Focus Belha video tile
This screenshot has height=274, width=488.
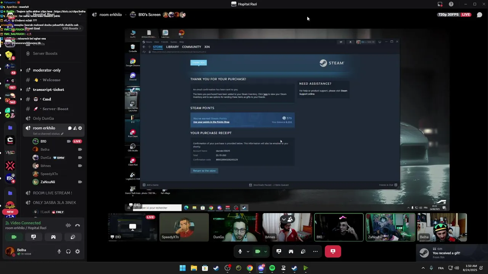click(442, 227)
